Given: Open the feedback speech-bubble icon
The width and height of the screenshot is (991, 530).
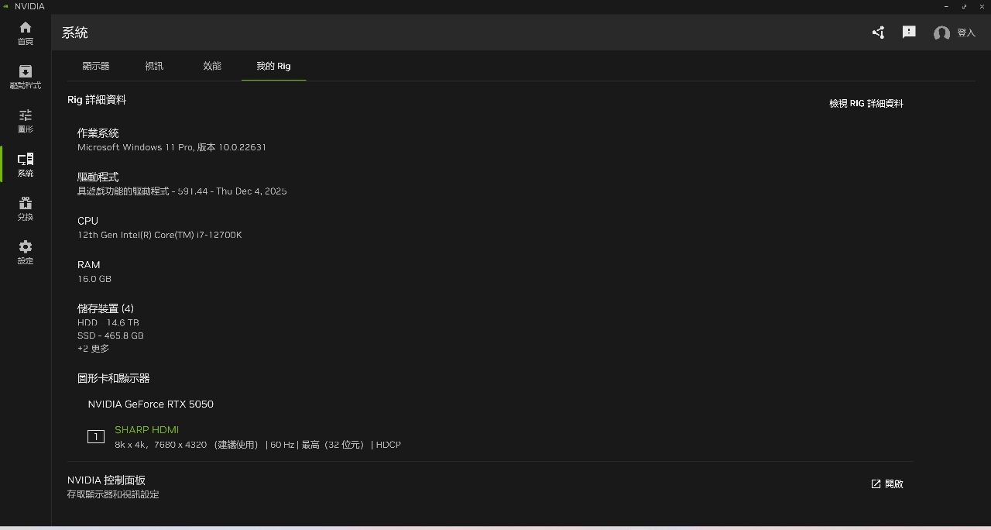Looking at the screenshot, I should 909,33.
